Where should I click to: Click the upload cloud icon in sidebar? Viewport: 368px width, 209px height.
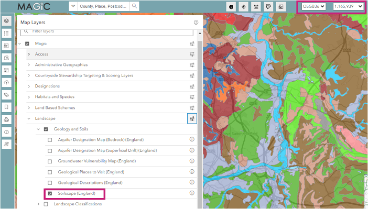click(6, 82)
